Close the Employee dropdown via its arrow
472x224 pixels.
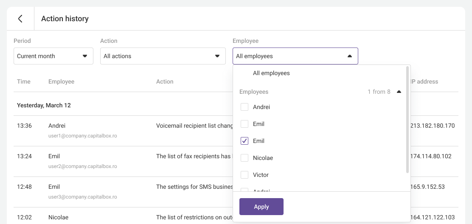tap(349, 56)
